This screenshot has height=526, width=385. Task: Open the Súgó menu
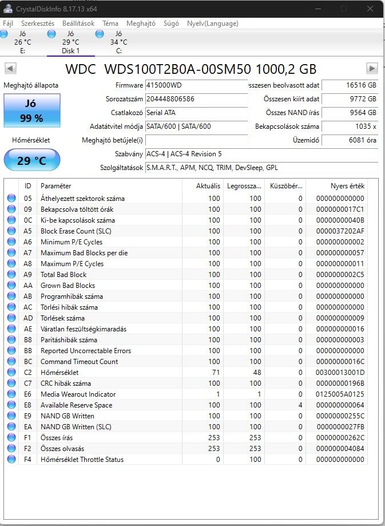point(171,23)
